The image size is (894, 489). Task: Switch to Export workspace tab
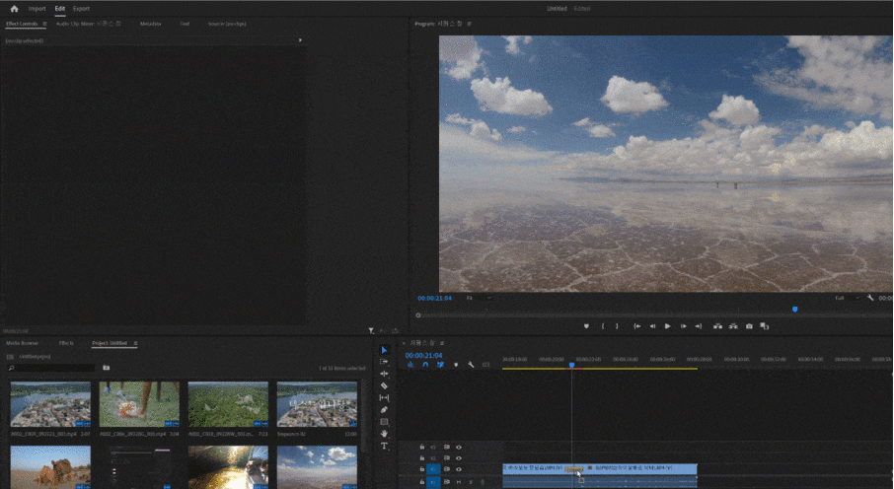coord(81,9)
